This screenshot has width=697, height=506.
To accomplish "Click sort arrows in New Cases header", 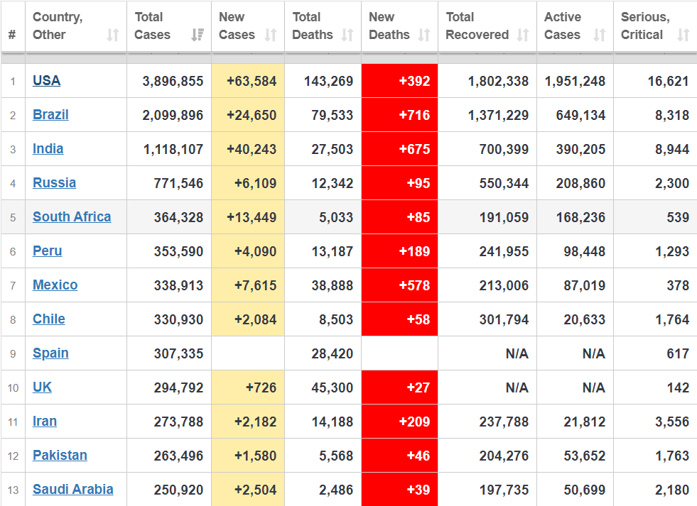I will 270,35.
